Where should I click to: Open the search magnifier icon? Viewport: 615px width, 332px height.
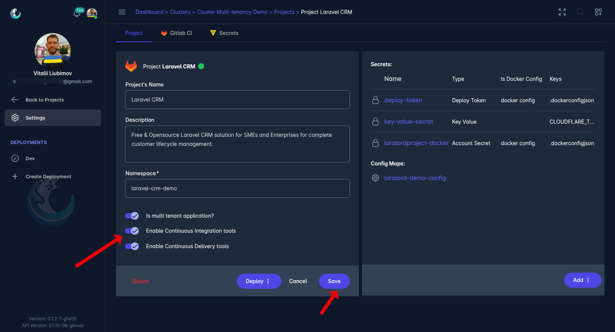[x=580, y=12]
